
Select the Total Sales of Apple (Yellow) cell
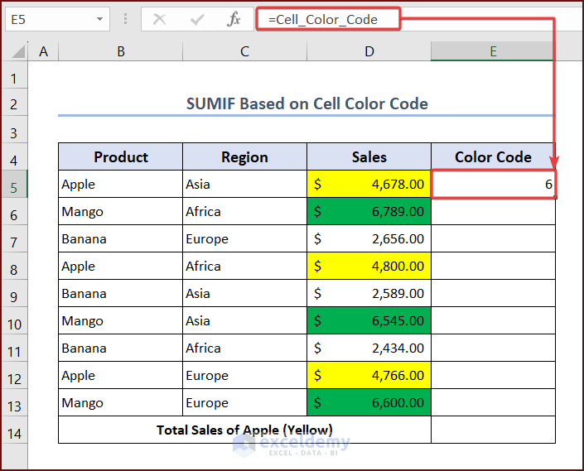tap(244, 430)
